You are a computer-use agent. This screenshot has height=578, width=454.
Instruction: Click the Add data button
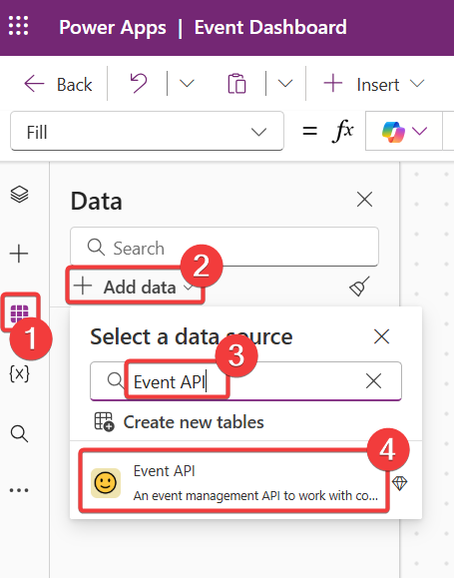[x=134, y=287]
